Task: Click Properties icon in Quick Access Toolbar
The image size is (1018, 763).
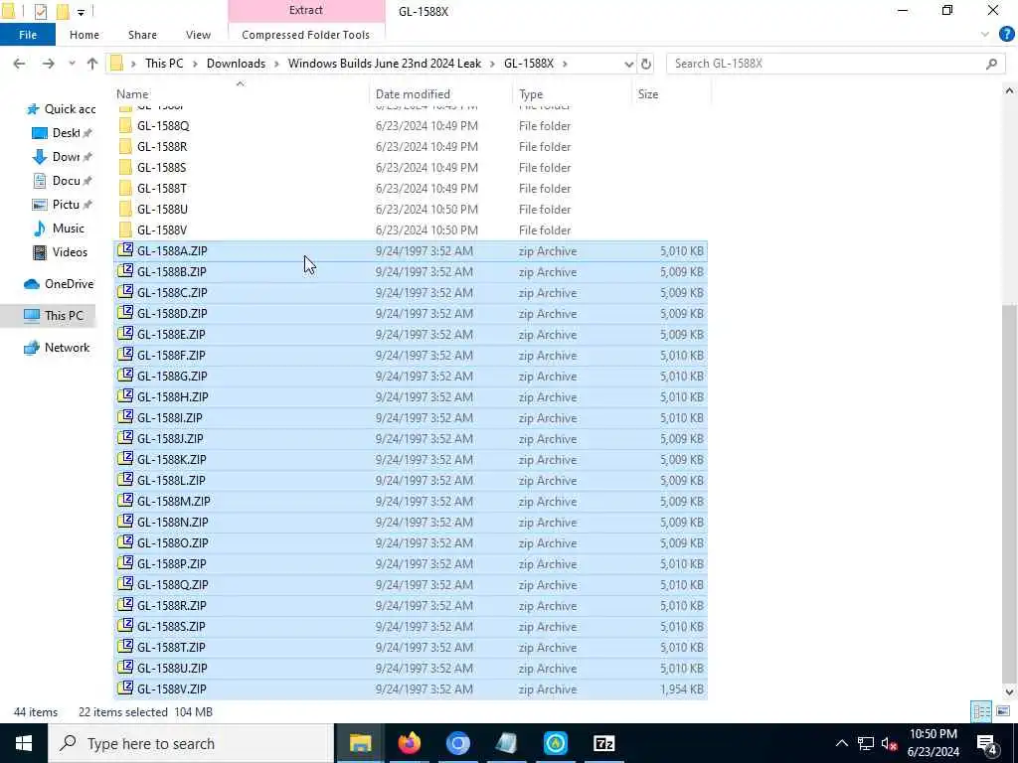Action: click(x=41, y=11)
